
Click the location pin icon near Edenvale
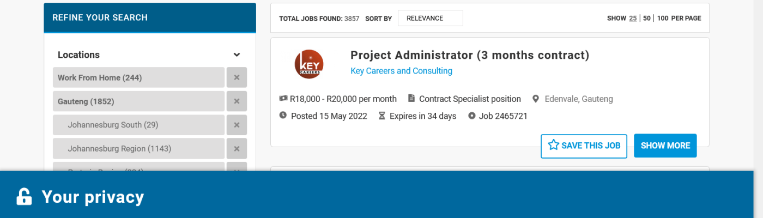click(x=536, y=99)
